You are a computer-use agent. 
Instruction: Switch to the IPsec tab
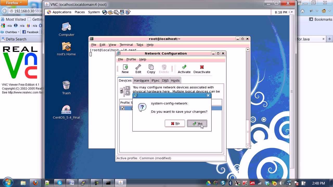click(155, 81)
